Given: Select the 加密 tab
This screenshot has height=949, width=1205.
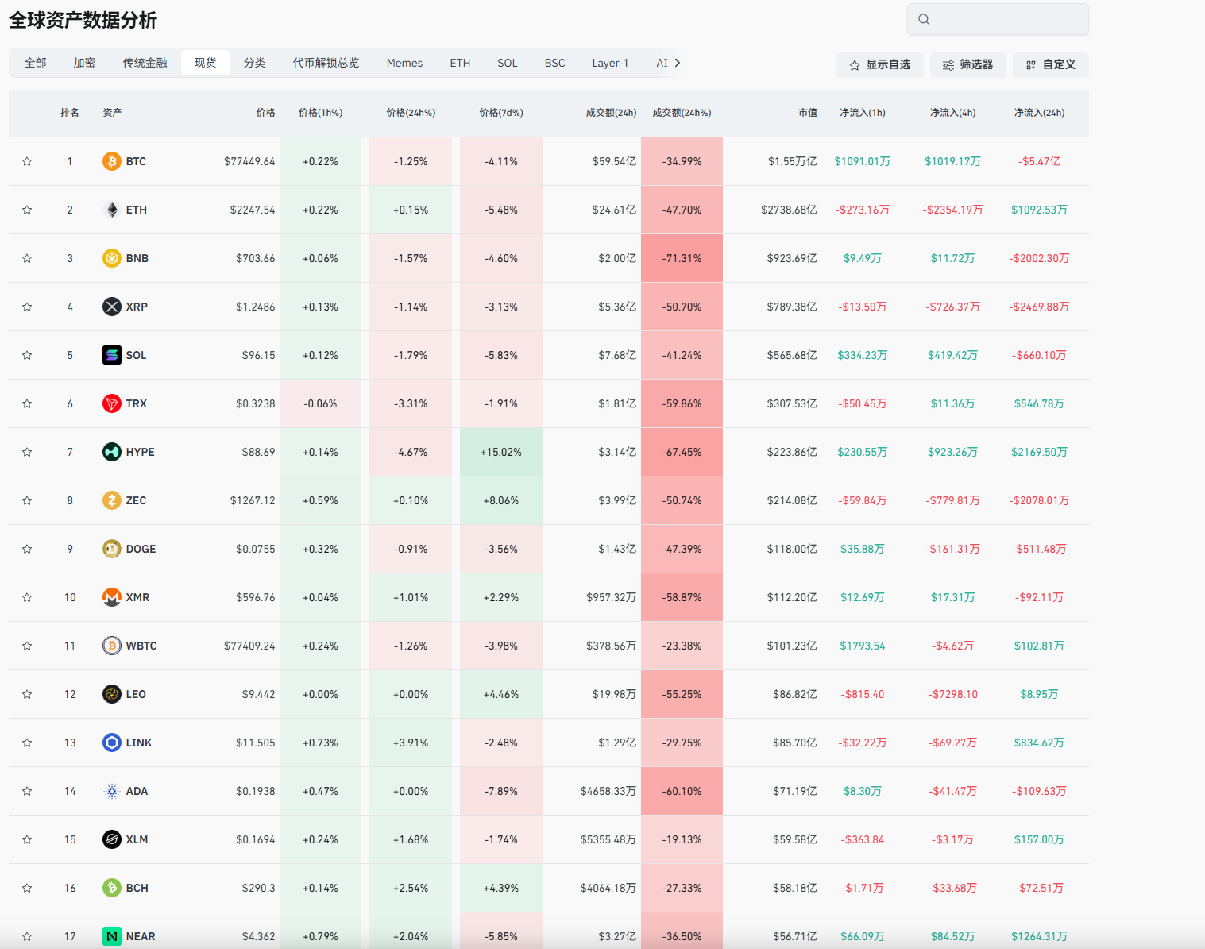Looking at the screenshot, I should (84, 63).
